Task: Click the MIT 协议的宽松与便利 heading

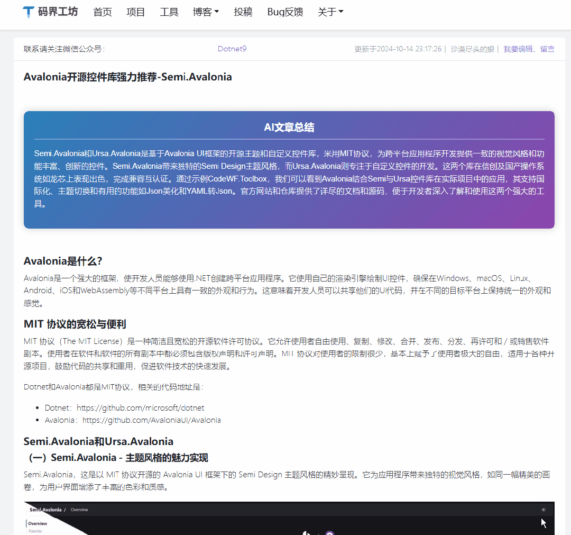Action: [75, 324]
